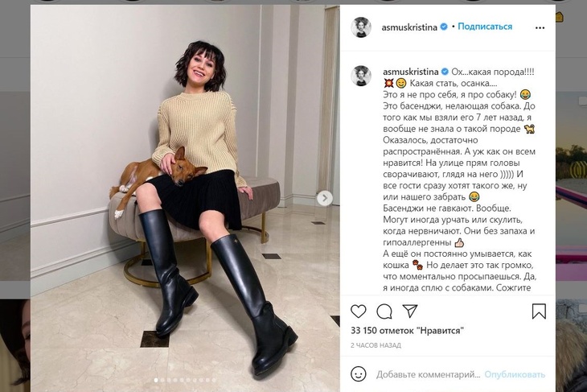
Task: Open the profile avatar in post header
Action: [x=361, y=27]
